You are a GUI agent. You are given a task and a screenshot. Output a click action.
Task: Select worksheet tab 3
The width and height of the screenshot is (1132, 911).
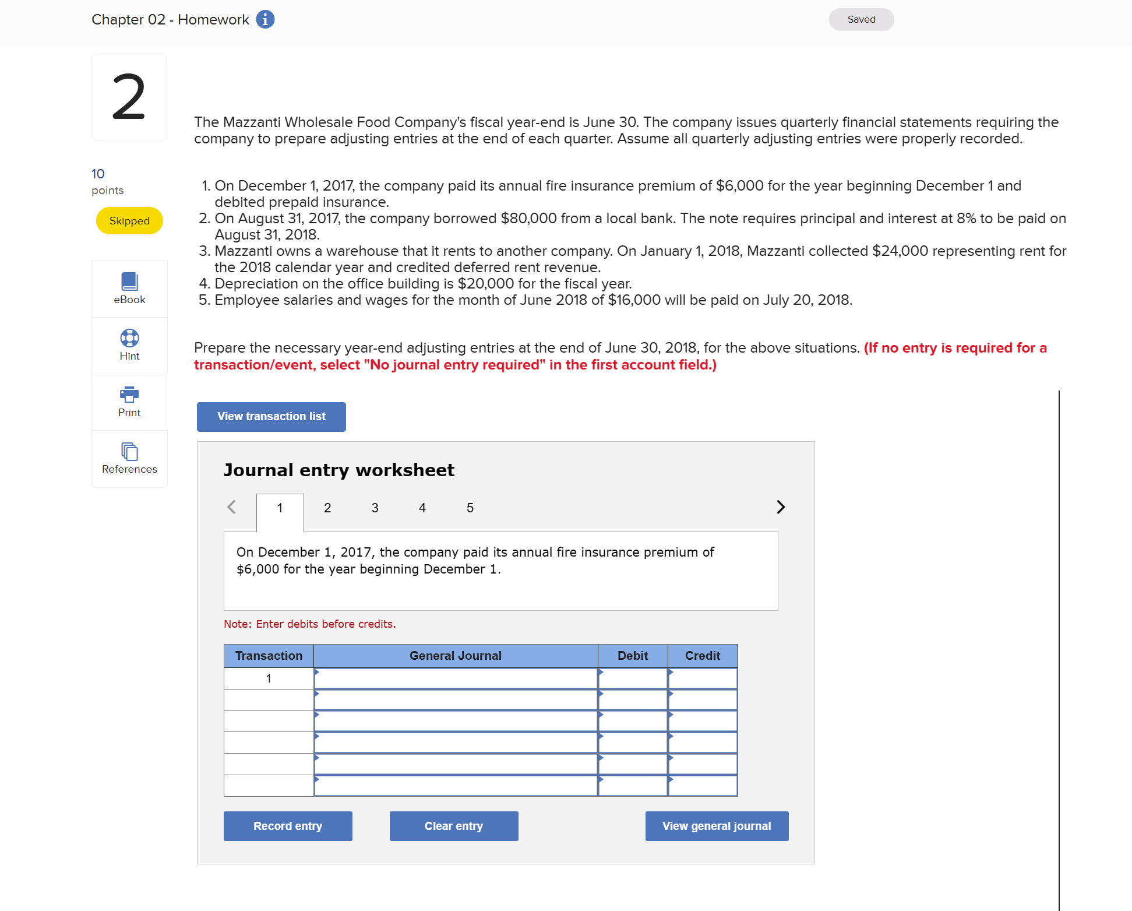tap(375, 508)
